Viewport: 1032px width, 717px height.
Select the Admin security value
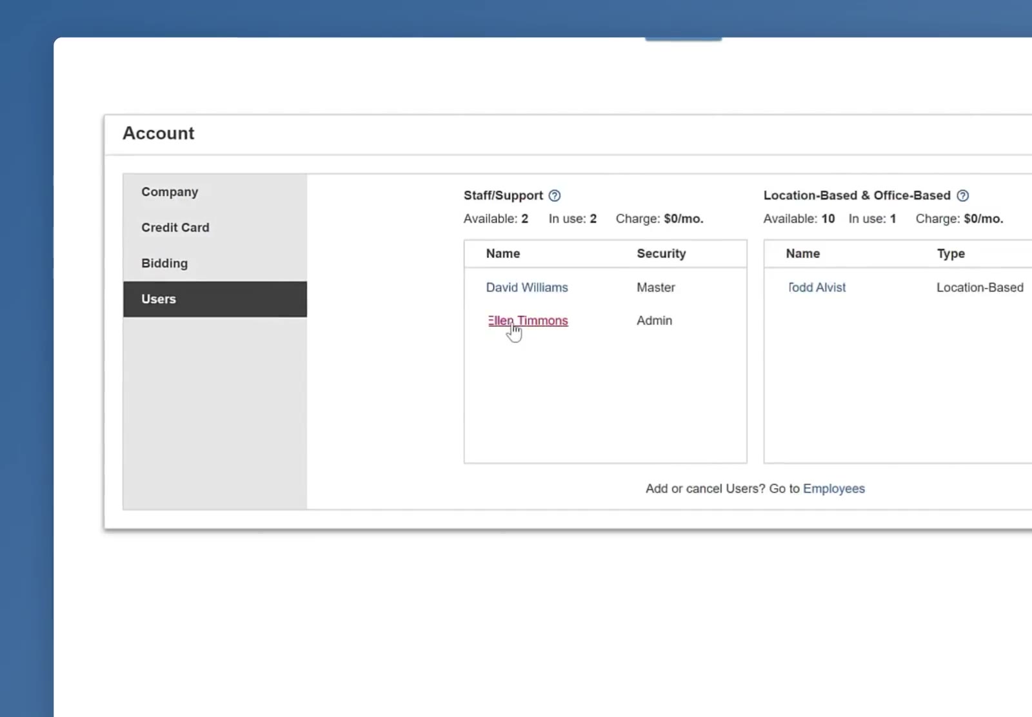(x=654, y=320)
